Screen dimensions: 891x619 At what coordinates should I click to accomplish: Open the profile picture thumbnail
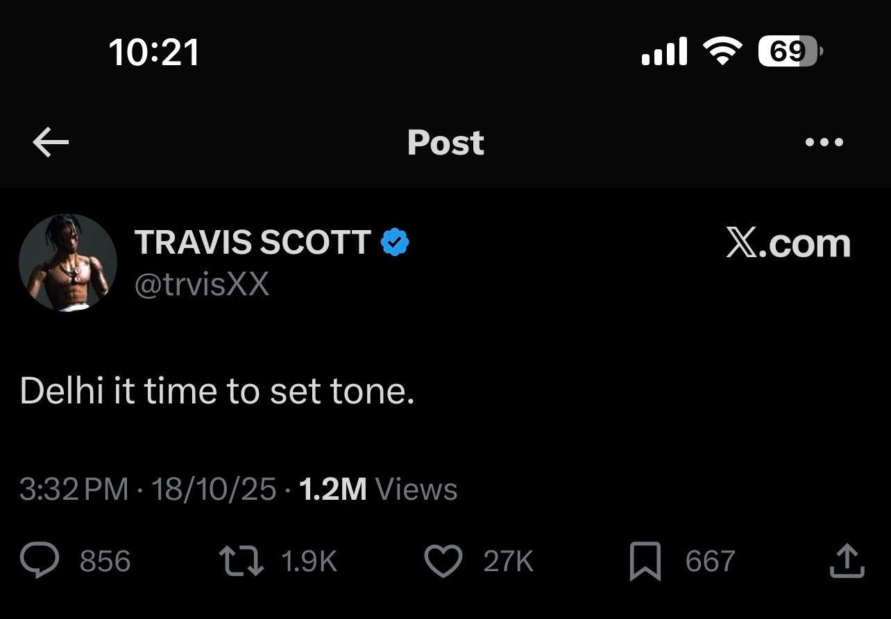click(x=68, y=263)
